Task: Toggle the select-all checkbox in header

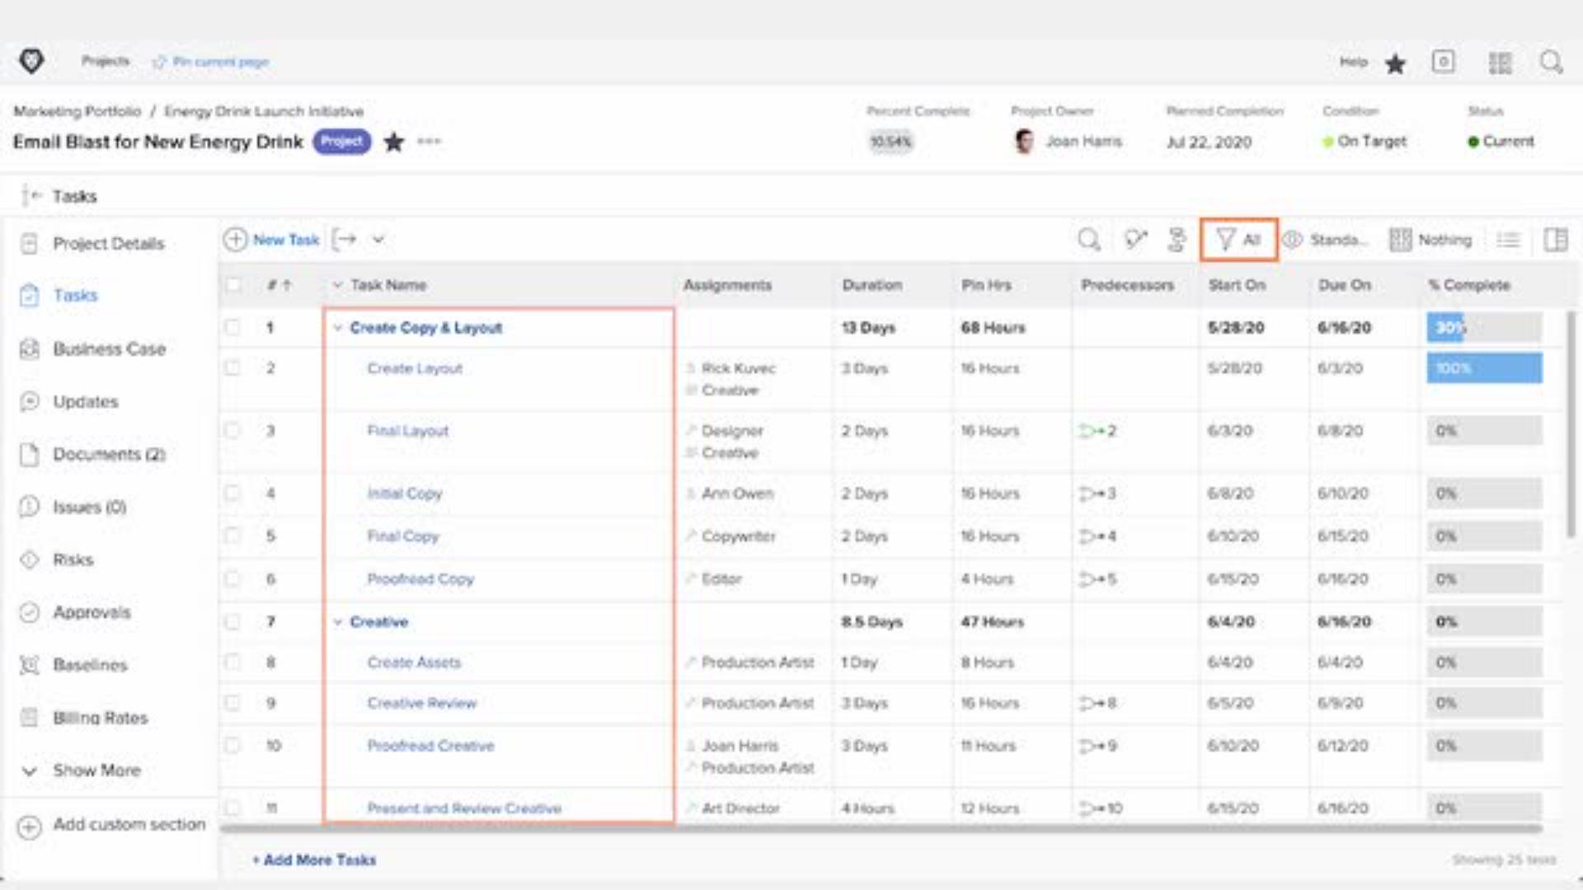Action: click(233, 284)
